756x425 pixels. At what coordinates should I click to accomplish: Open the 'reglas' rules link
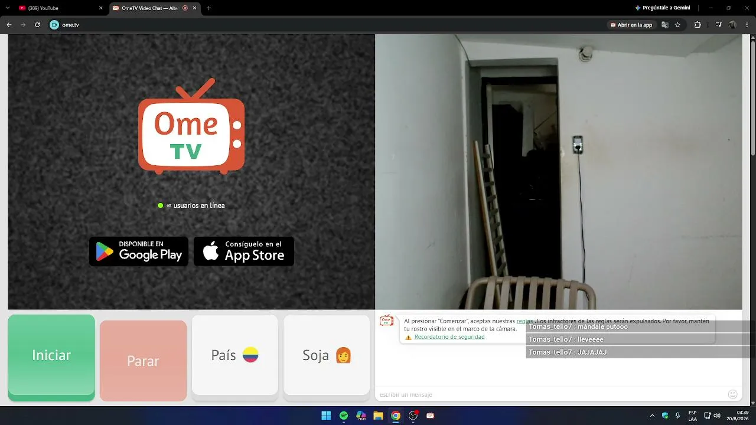pos(524,321)
